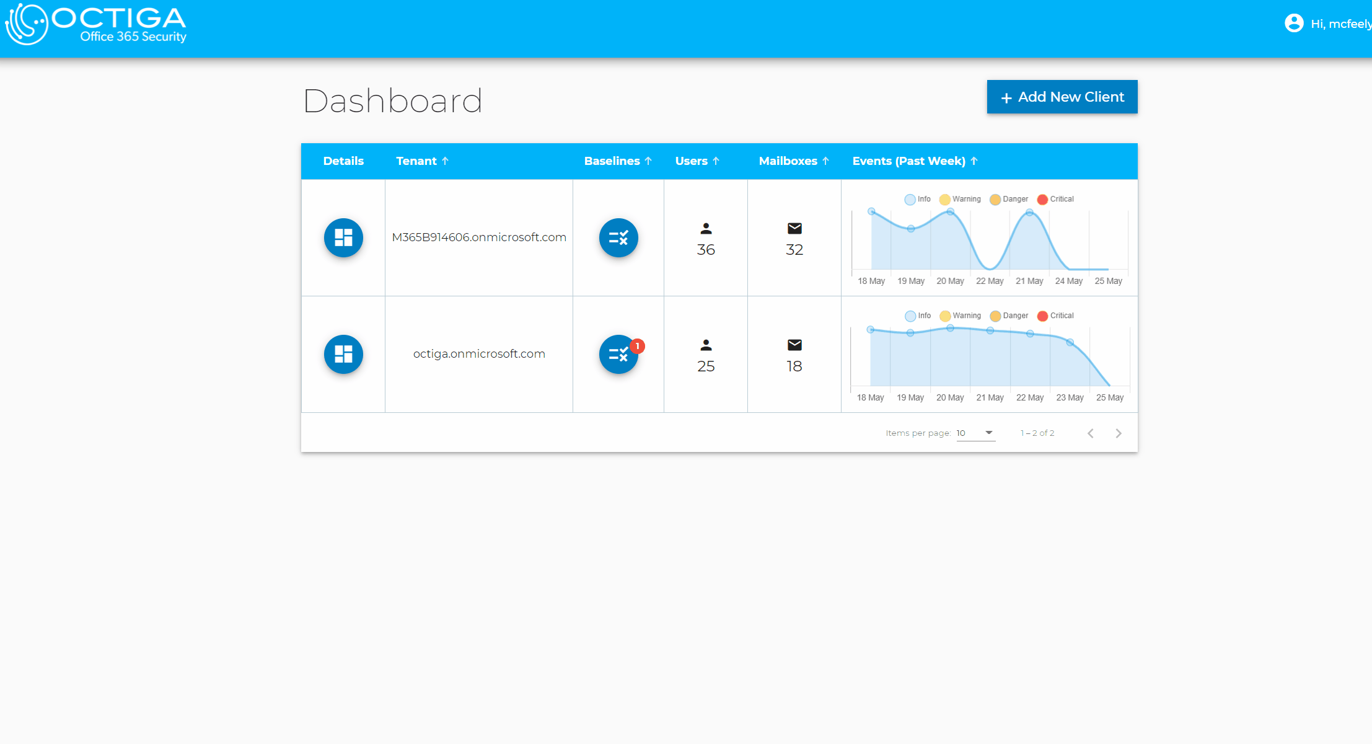Select the Octiga logo in the header
1372x744 pixels.
tap(95, 24)
